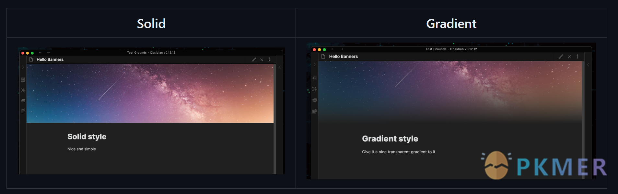Open more options dots in Gradient window
This screenshot has width=618, height=194.
pyautogui.click(x=577, y=56)
